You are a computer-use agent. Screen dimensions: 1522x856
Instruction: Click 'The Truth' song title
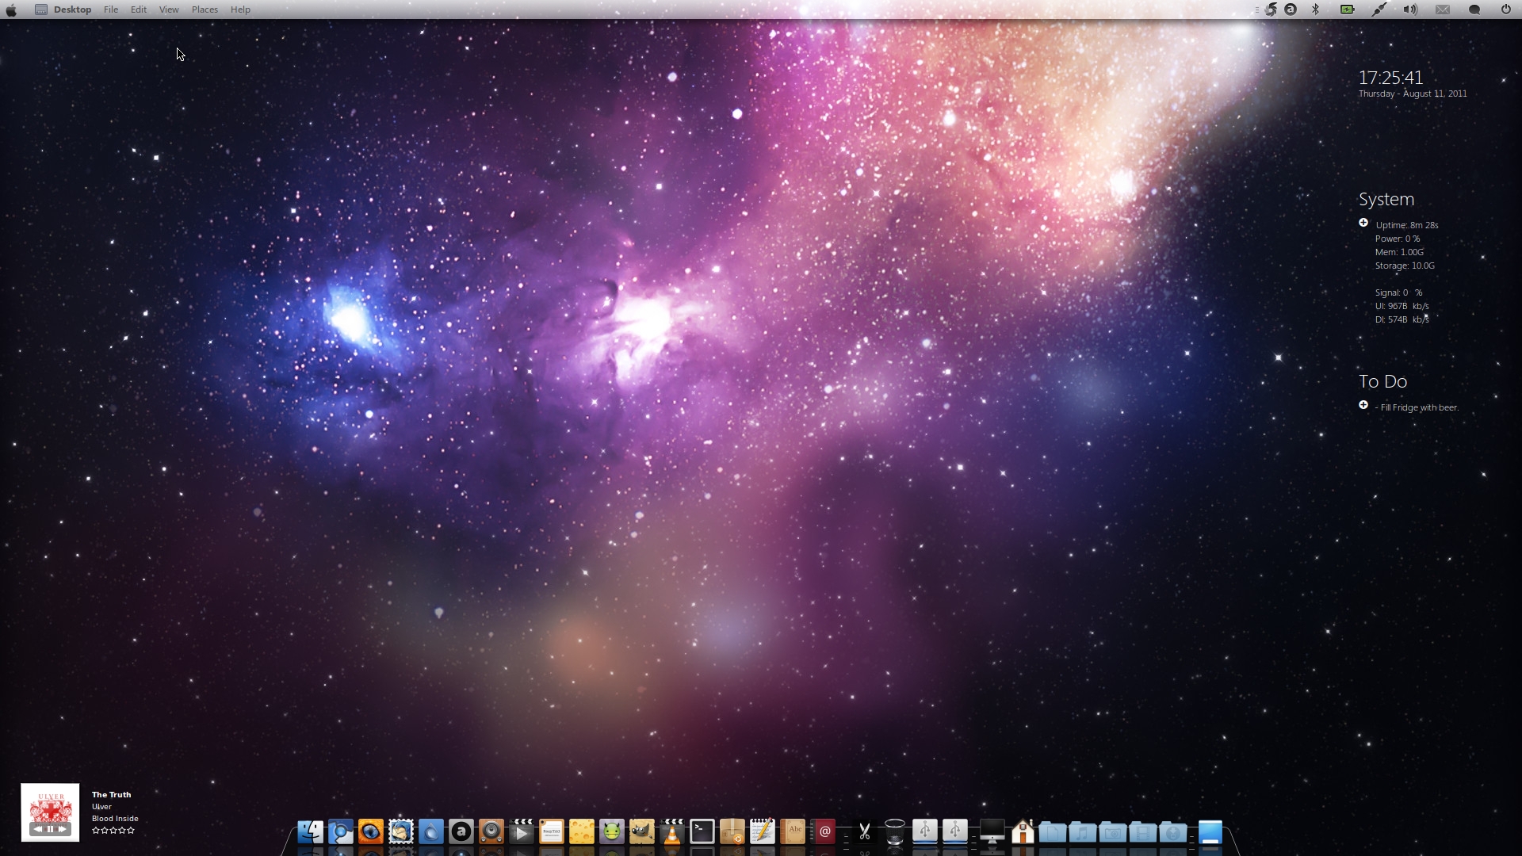click(x=111, y=794)
